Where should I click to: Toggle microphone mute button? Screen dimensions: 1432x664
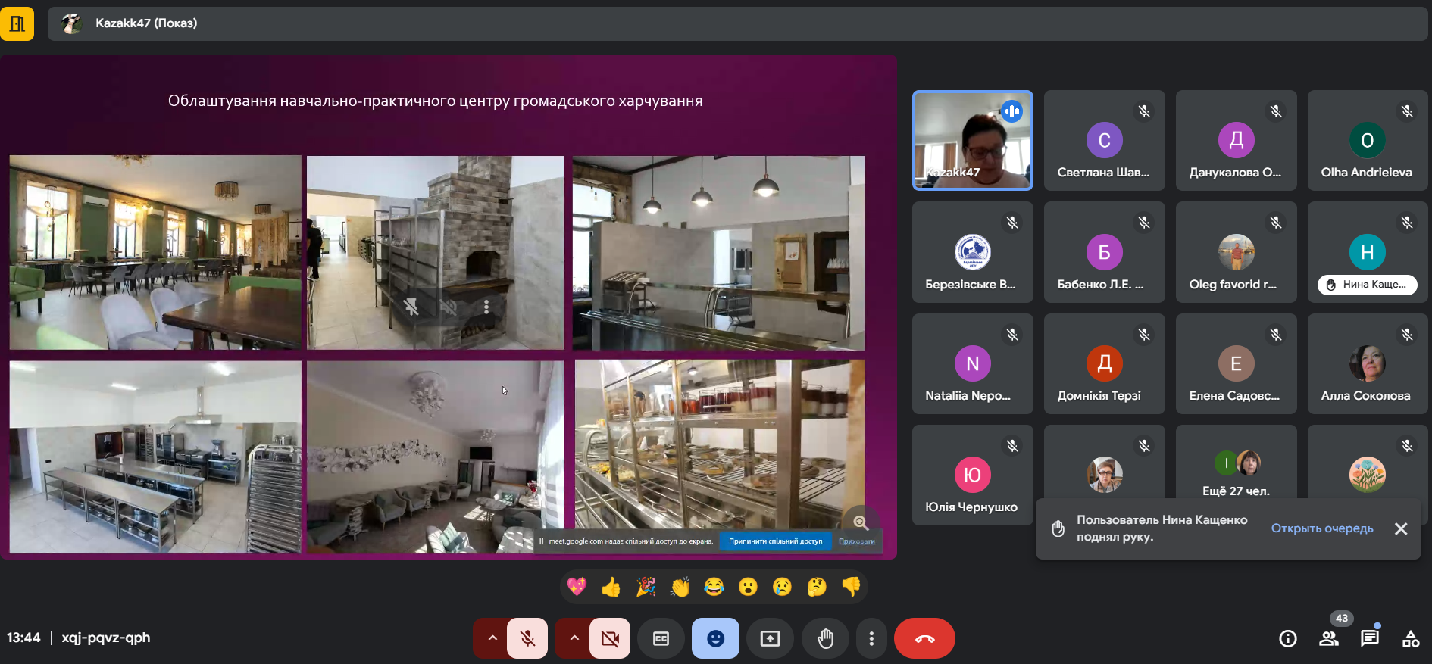click(527, 638)
